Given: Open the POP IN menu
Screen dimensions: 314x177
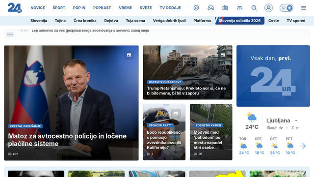Looking at the screenshot, I should coord(79,8).
